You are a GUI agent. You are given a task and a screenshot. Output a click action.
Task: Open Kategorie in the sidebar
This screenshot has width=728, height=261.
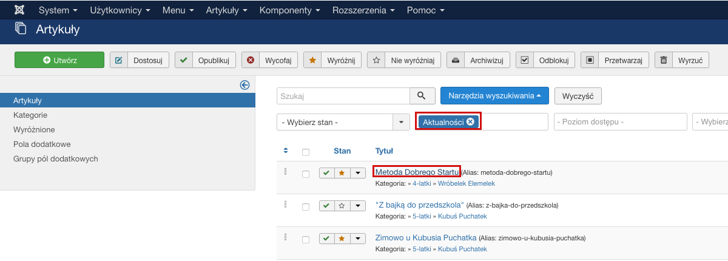[x=30, y=115]
